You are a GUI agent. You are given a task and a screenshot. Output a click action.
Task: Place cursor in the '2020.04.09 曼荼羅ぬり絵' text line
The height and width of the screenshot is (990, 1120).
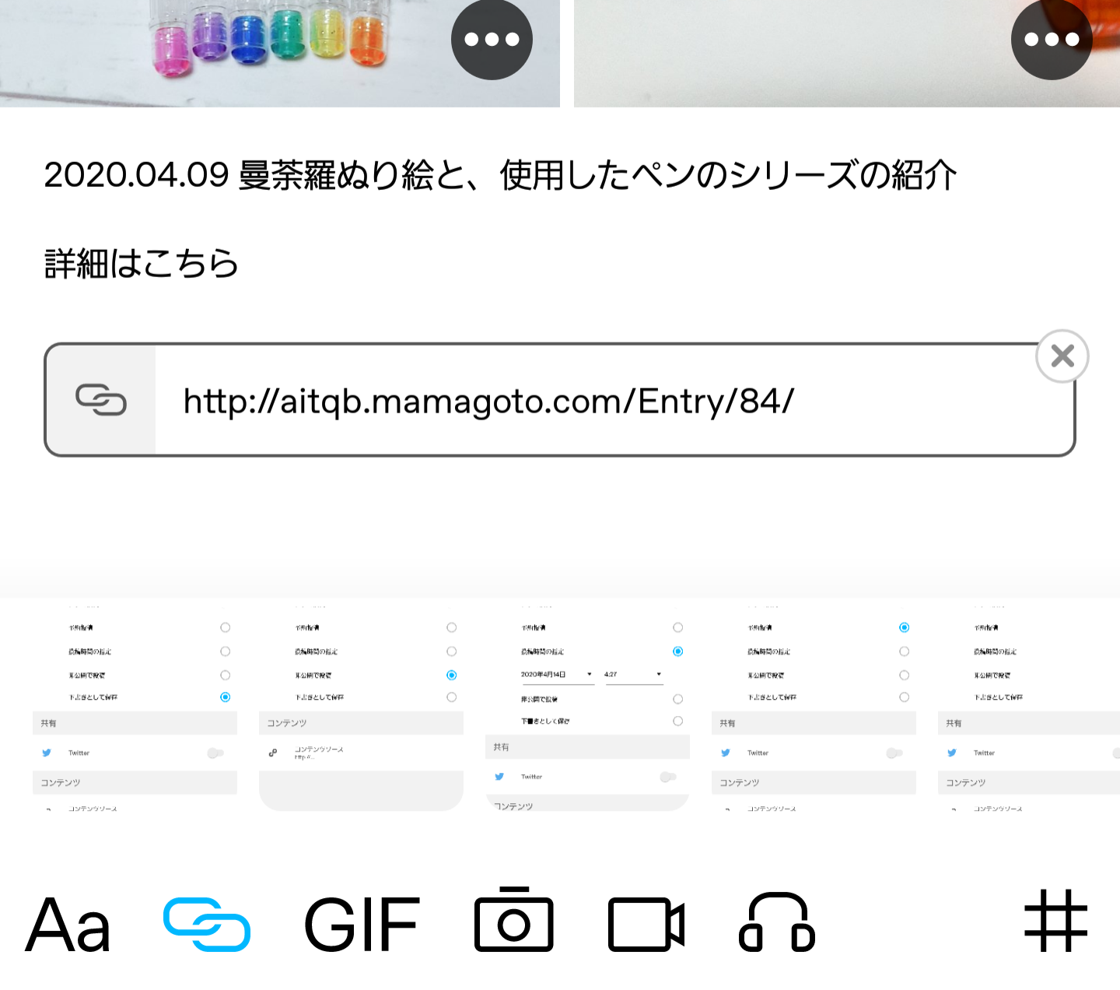click(500, 175)
